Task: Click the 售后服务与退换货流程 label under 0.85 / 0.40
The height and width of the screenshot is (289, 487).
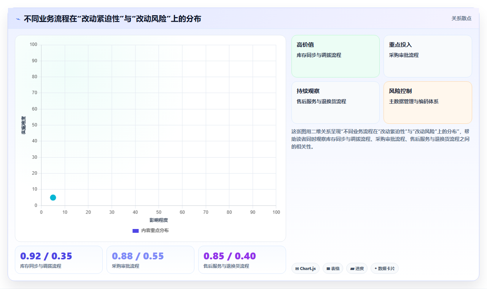Action: (226, 266)
